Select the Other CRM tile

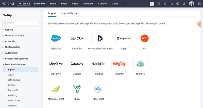[x=98, y=89]
